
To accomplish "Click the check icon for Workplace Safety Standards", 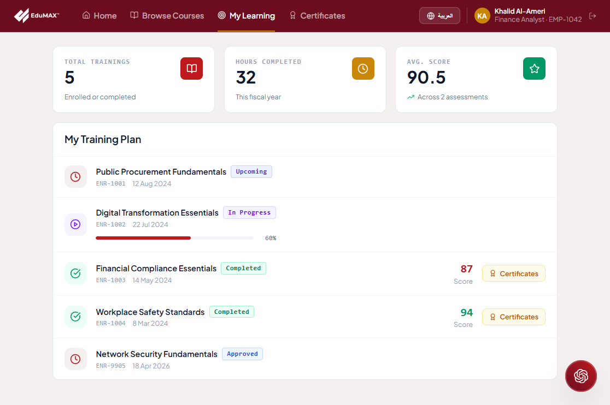I will pos(75,317).
